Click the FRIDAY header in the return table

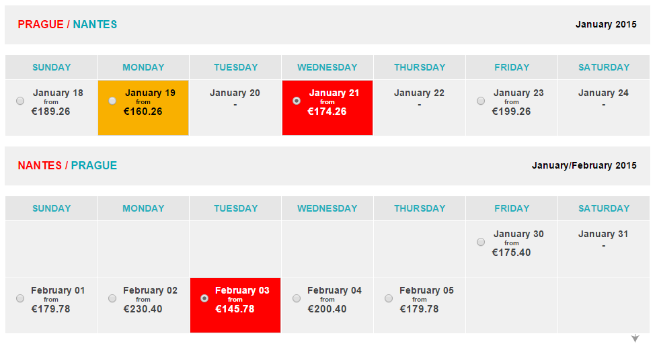tap(512, 208)
